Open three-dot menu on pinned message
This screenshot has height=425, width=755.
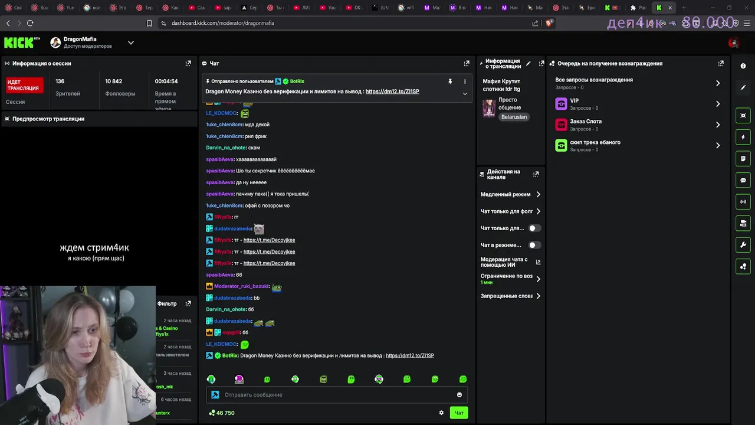pyautogui.click(x=465, y=81)
